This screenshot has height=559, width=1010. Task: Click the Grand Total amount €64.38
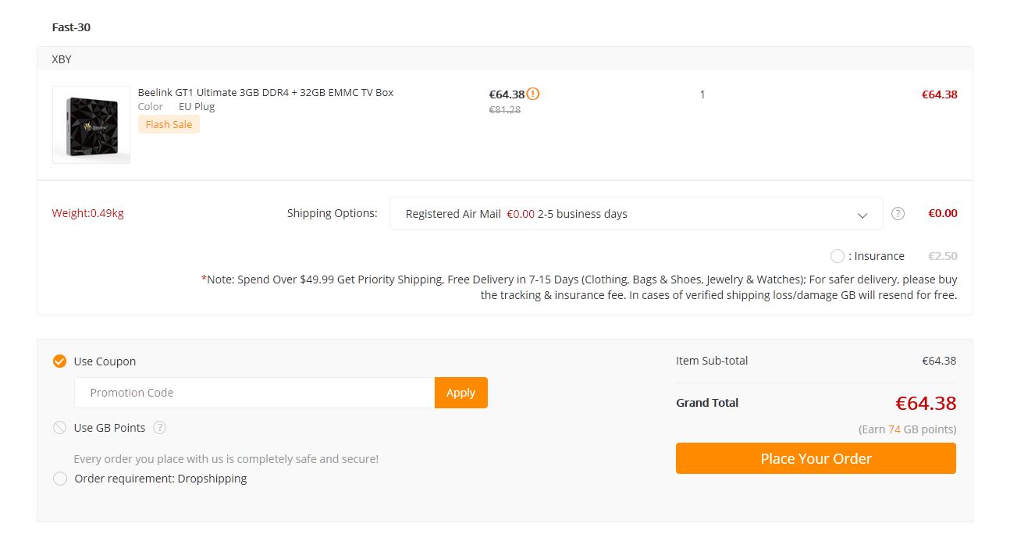click(x=926, y=403)
